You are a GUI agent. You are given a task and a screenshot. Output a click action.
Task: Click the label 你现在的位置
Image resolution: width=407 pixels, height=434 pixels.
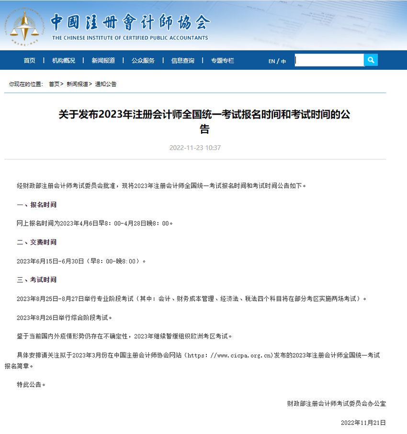coord(26,84)
